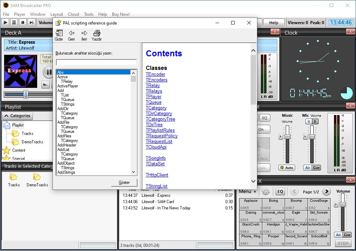
Task: Select the Tracks folder icon in category tree
Action: 16,134
